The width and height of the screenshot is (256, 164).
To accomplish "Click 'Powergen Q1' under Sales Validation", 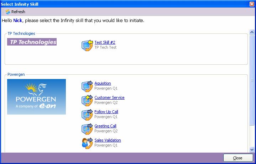I will tap(106, 145).
